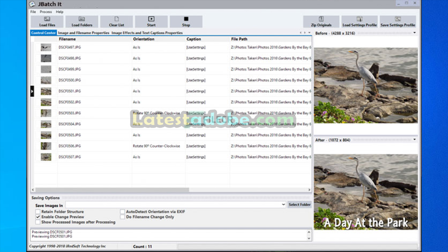The height and width of the screenshot is (252, 448).
Task: Click the tab scroll right arrow
Action: (304, 33)
